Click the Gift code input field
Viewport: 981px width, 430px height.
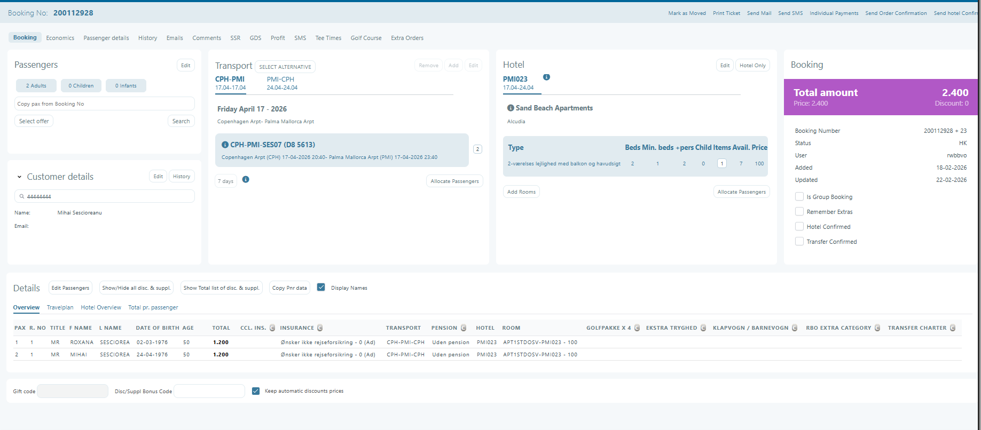pyautogui.click(x=73, y=392)
